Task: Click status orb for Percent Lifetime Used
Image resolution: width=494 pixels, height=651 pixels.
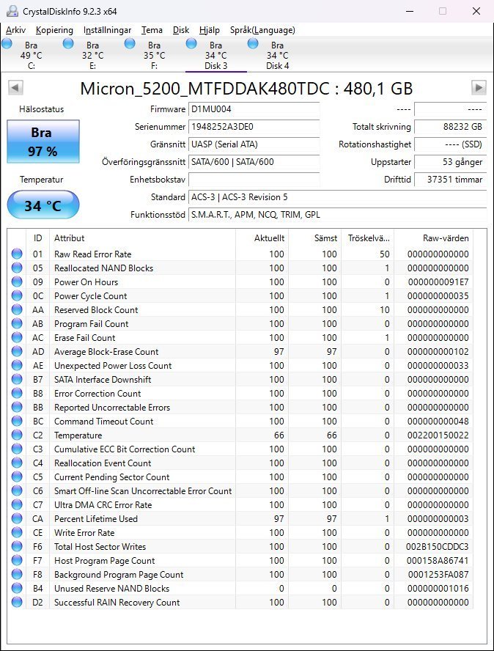Action: pyautogui.click(x=17, y=519)
